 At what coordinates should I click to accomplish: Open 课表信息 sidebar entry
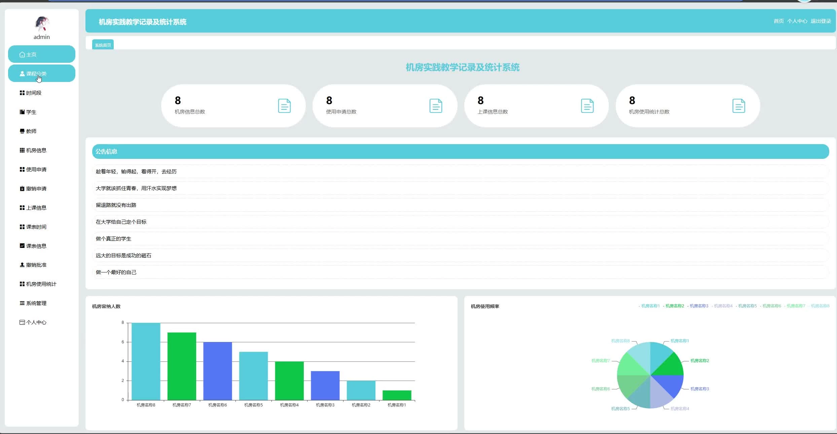[36, 246]
